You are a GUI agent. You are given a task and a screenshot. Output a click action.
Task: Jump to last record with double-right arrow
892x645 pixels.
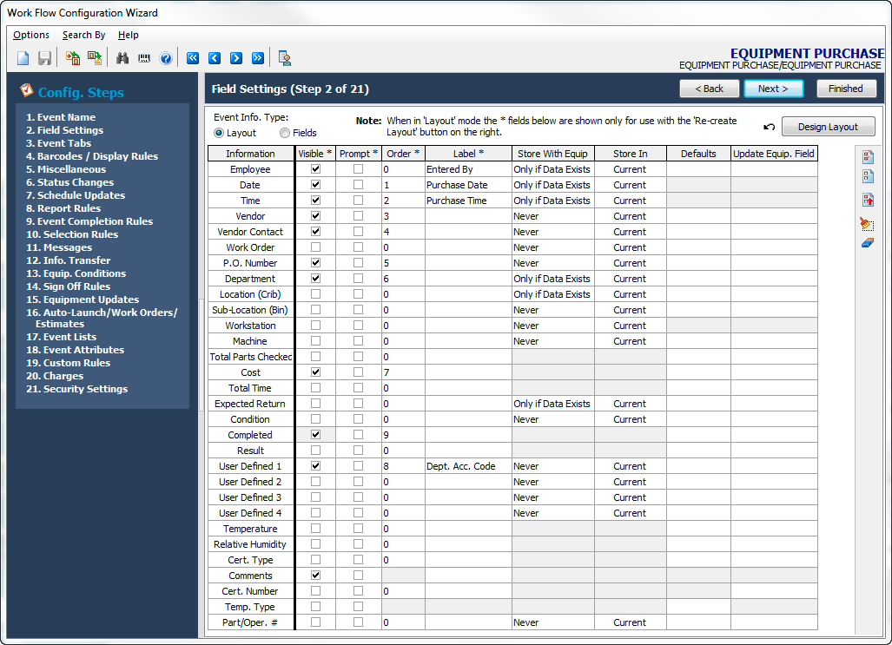tap(258, 58)
